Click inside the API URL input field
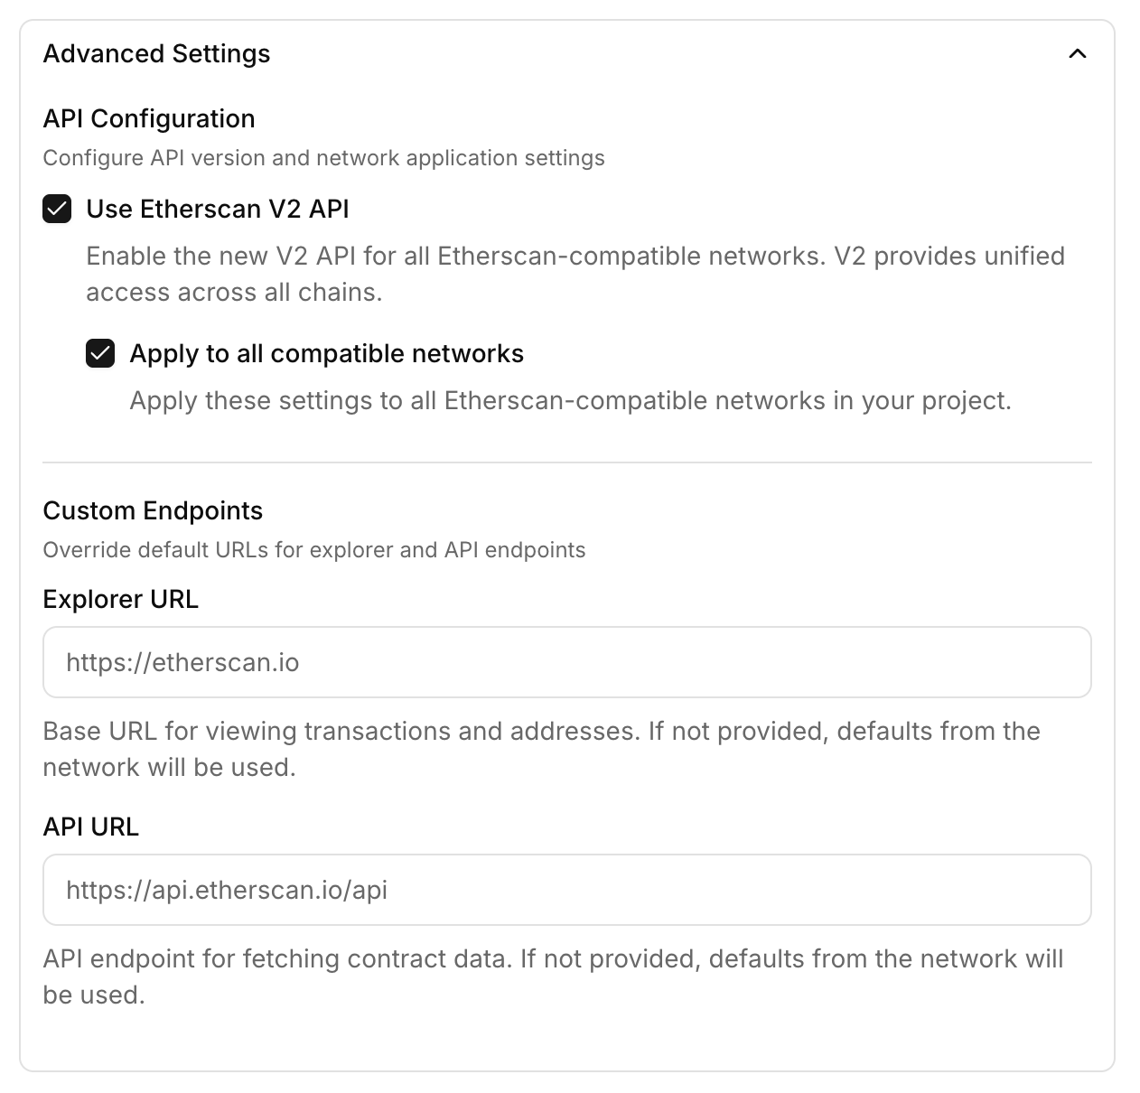The width and height of the screenshot is (1140, 1093). pos(567,890)
